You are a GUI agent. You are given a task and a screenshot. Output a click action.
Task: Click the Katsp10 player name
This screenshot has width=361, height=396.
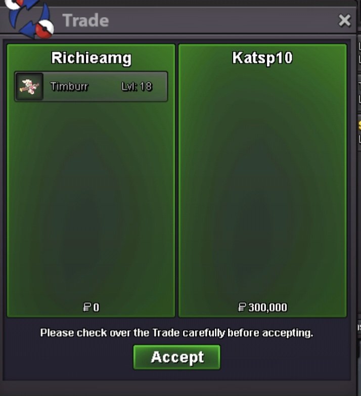tap(262, 58)
